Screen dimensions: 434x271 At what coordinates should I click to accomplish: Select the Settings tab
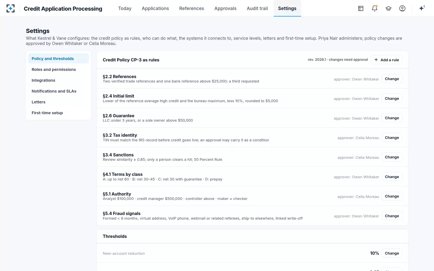coord(287,8)
